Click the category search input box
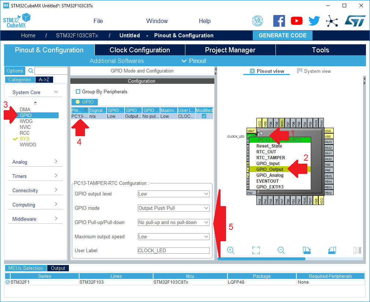This screenshot has width=370, height=302. (51, 71)
